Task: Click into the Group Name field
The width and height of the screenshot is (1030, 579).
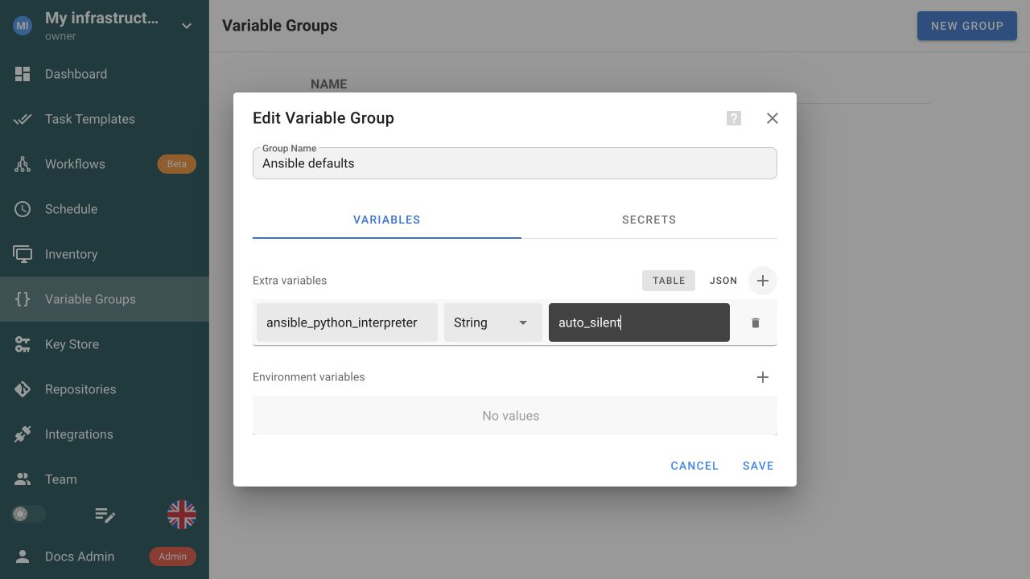Action: 515,163
